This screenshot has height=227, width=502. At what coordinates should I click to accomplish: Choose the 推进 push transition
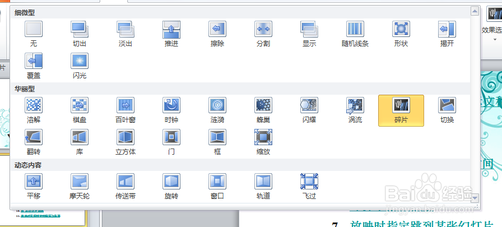pos(171,34)
